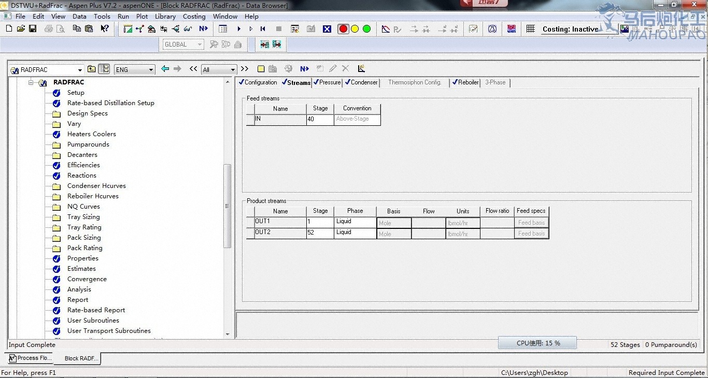Open the Plot menu

142,16
